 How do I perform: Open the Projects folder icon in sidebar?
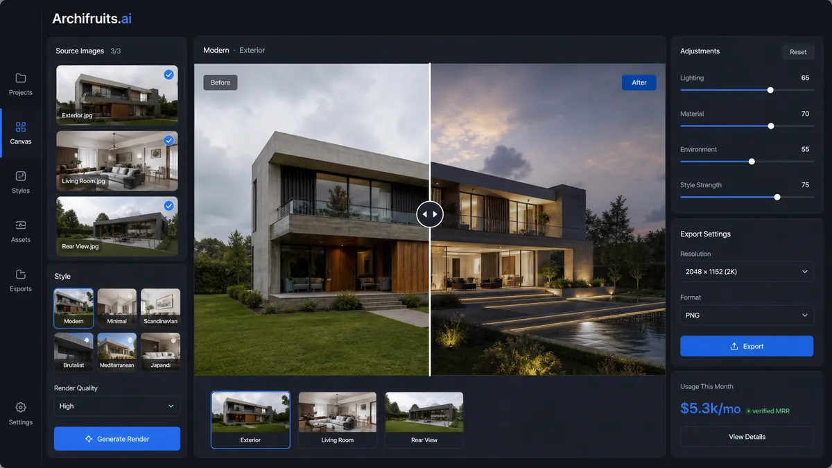coord(21,78)
